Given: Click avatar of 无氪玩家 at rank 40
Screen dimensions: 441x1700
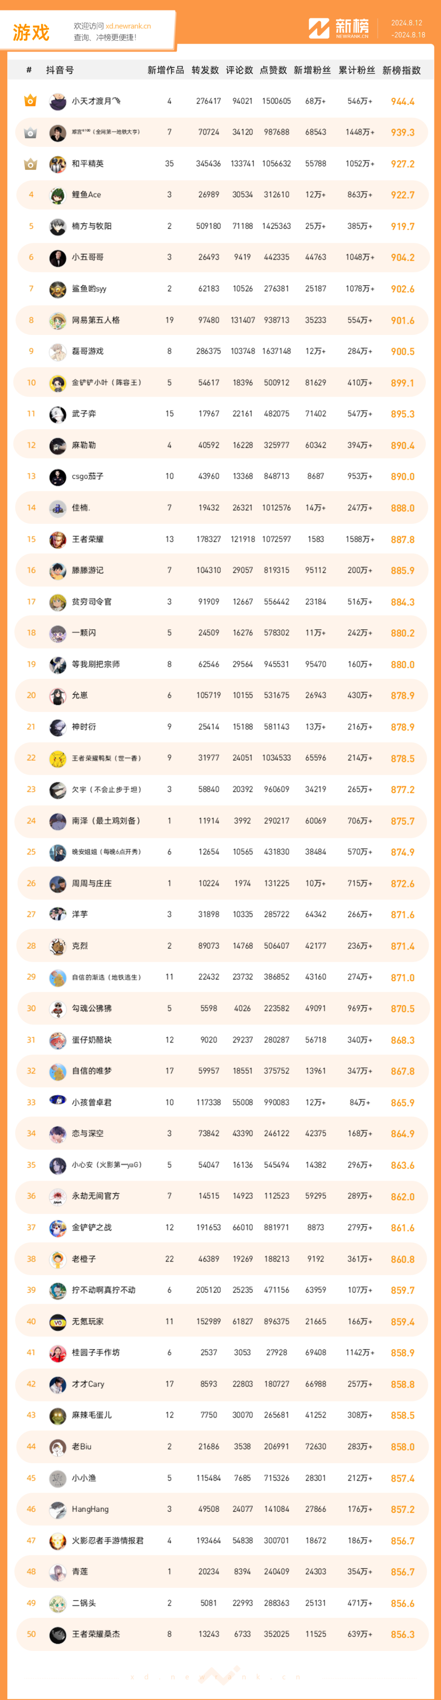Looking at the screenshot, I should pyautogui.click(x=58, y=1321).
